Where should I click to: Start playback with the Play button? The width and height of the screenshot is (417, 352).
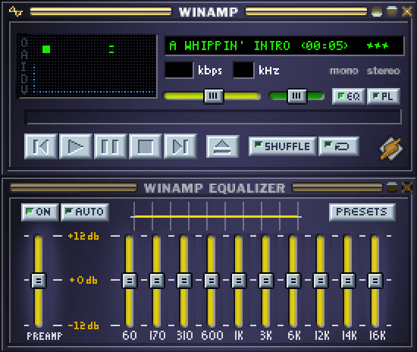point(76,146)
